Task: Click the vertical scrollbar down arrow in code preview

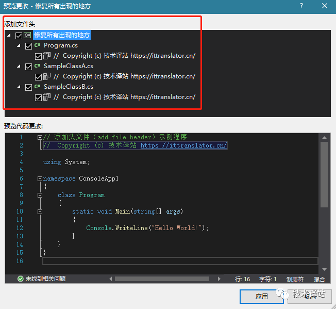Action: 325,269
